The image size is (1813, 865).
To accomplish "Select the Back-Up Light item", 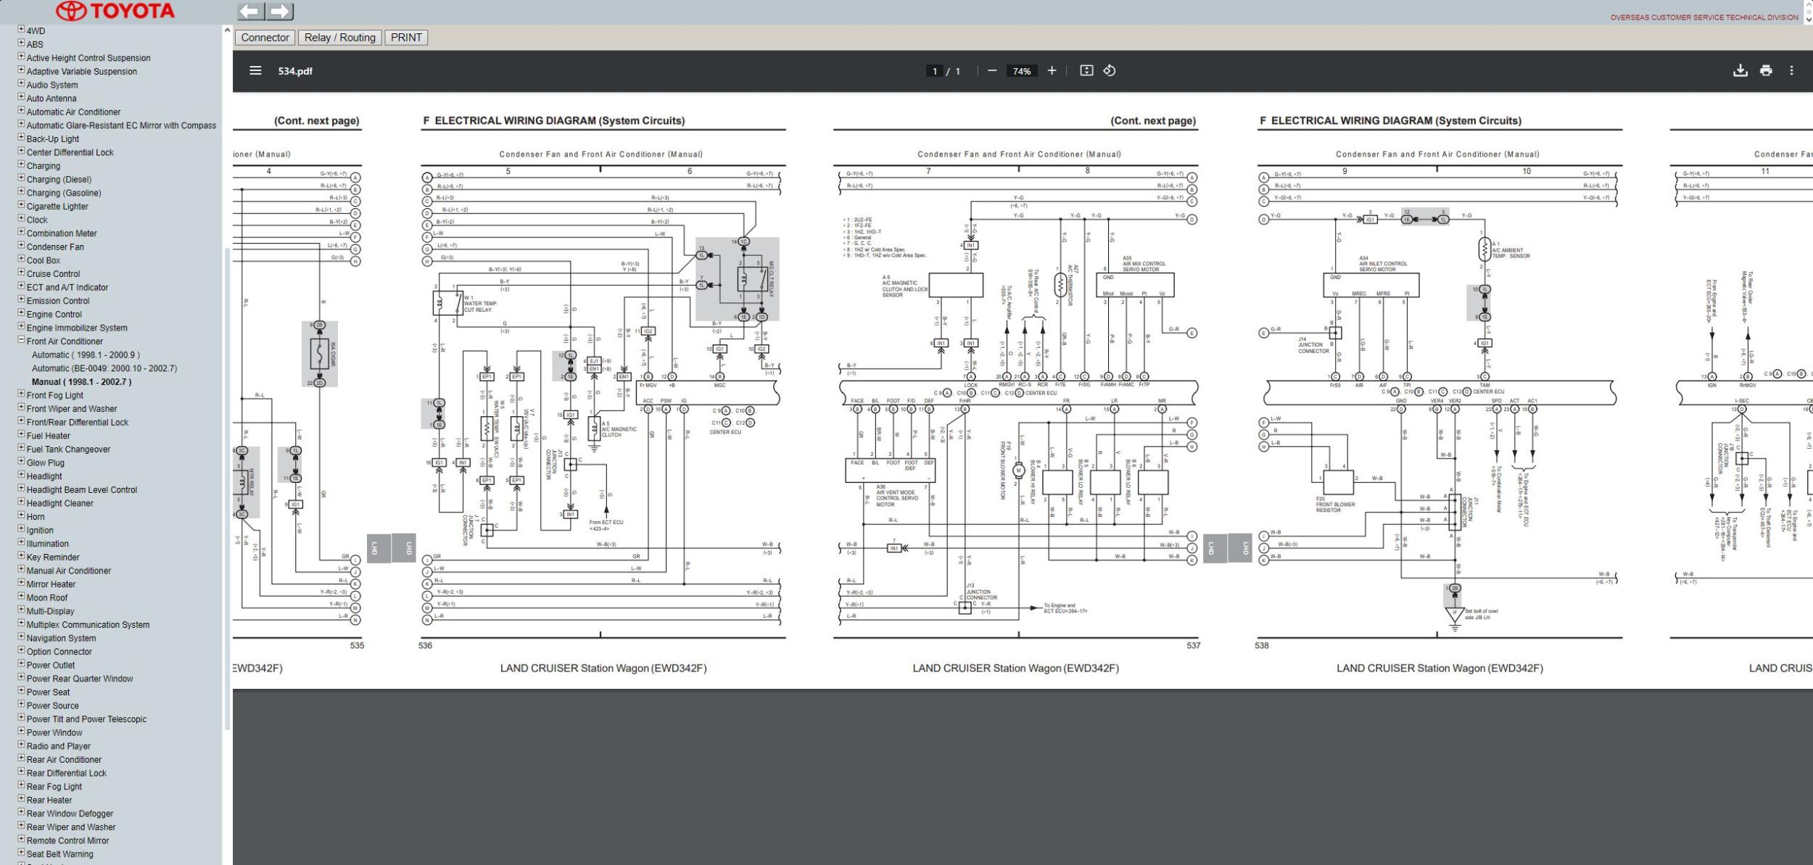I will pyautogui.click(x=53, y=139).
